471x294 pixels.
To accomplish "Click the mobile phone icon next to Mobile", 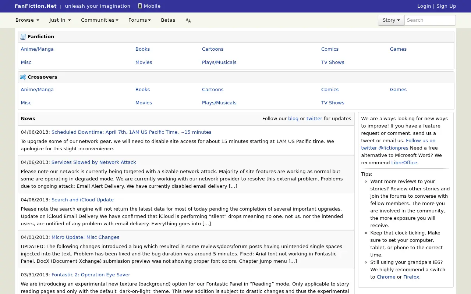I will 140,6.
